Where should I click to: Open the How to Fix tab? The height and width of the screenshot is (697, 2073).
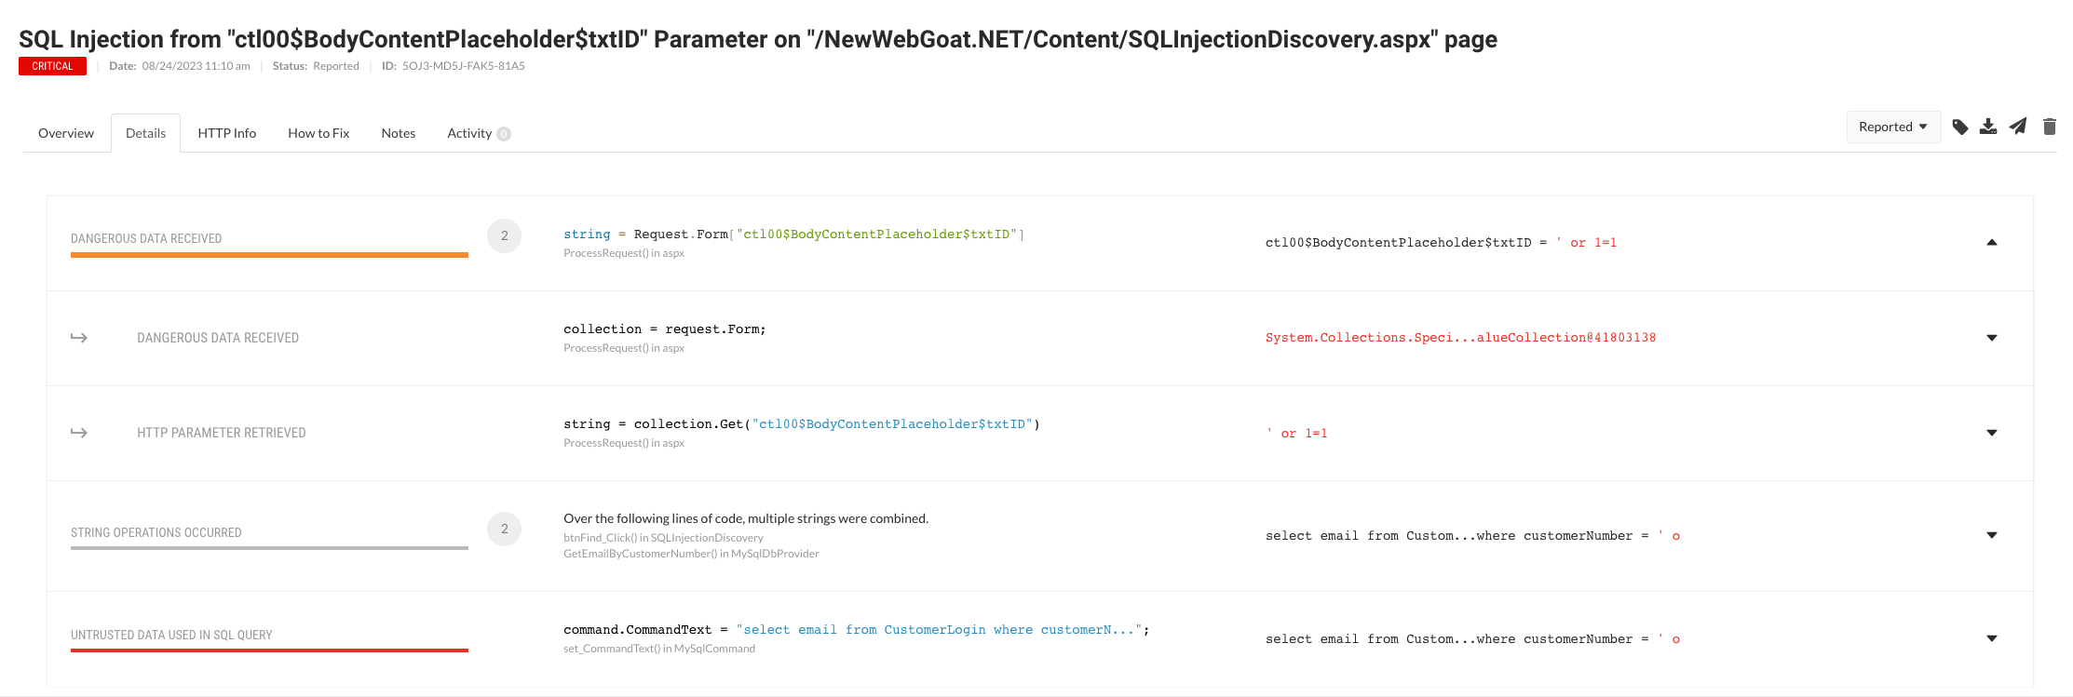coord(318,133)
